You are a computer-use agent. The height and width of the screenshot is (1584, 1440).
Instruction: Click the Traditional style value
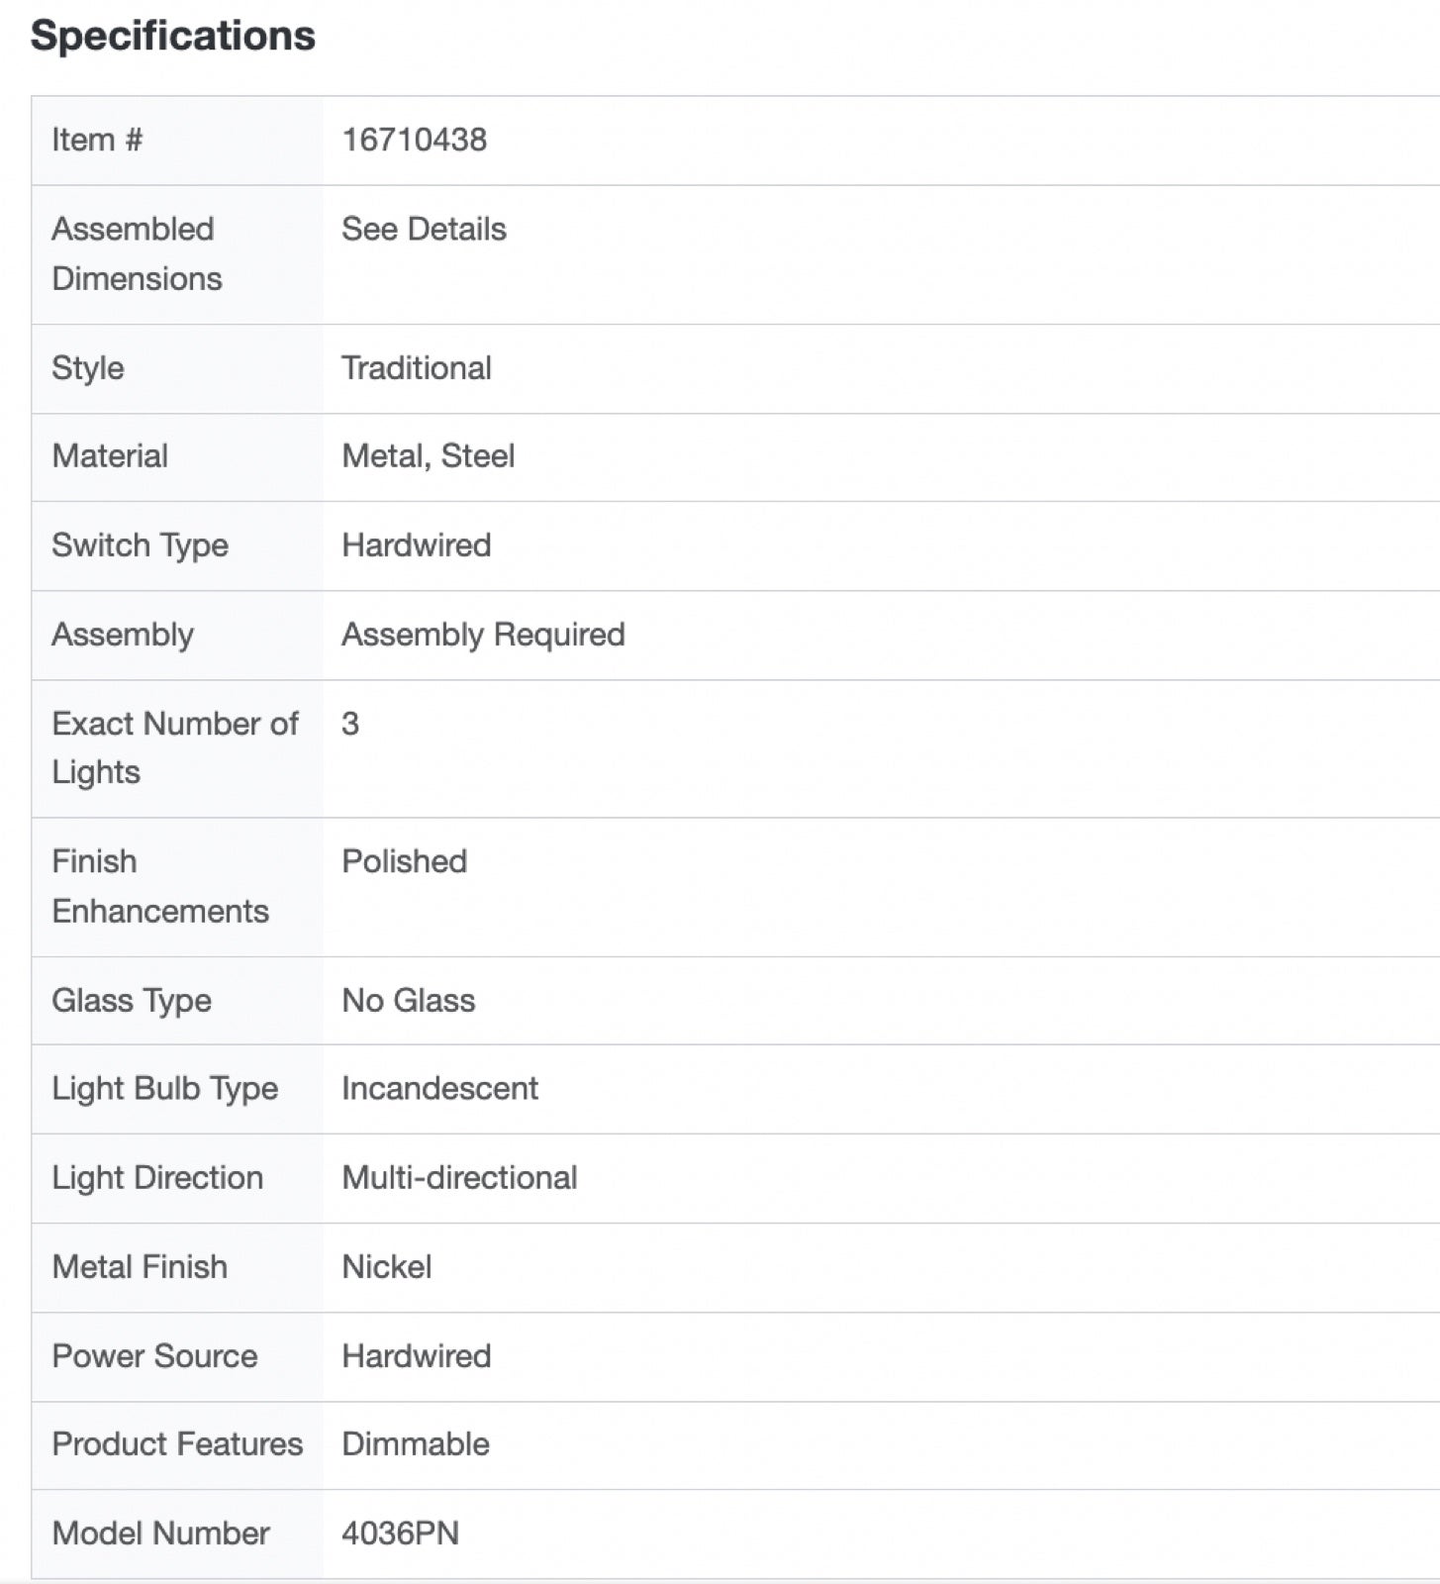point(417,368)
